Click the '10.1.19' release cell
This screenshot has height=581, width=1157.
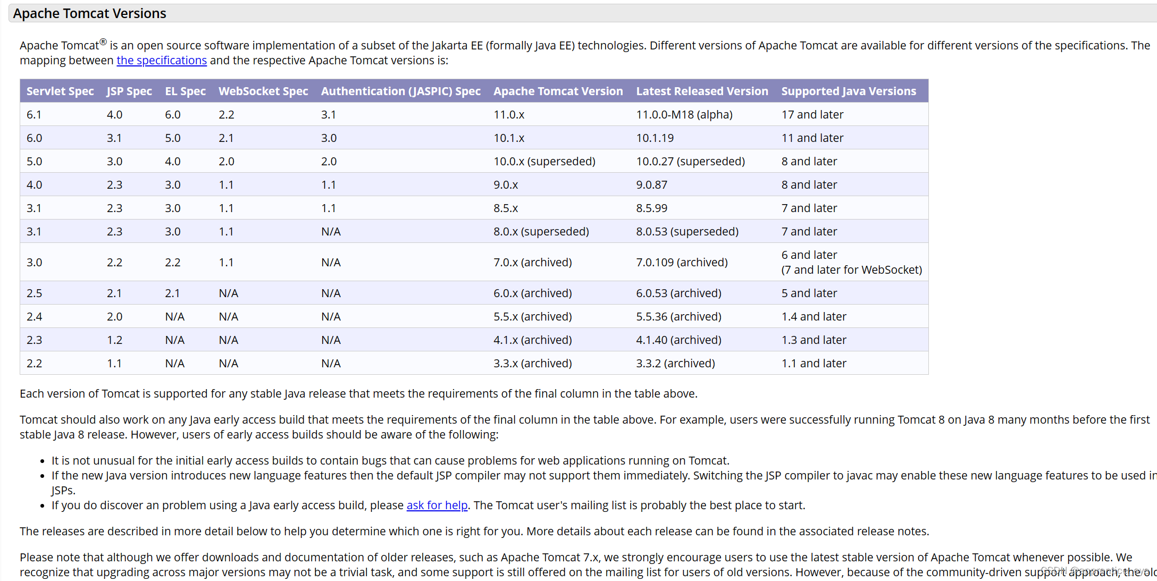pos(655,138)
